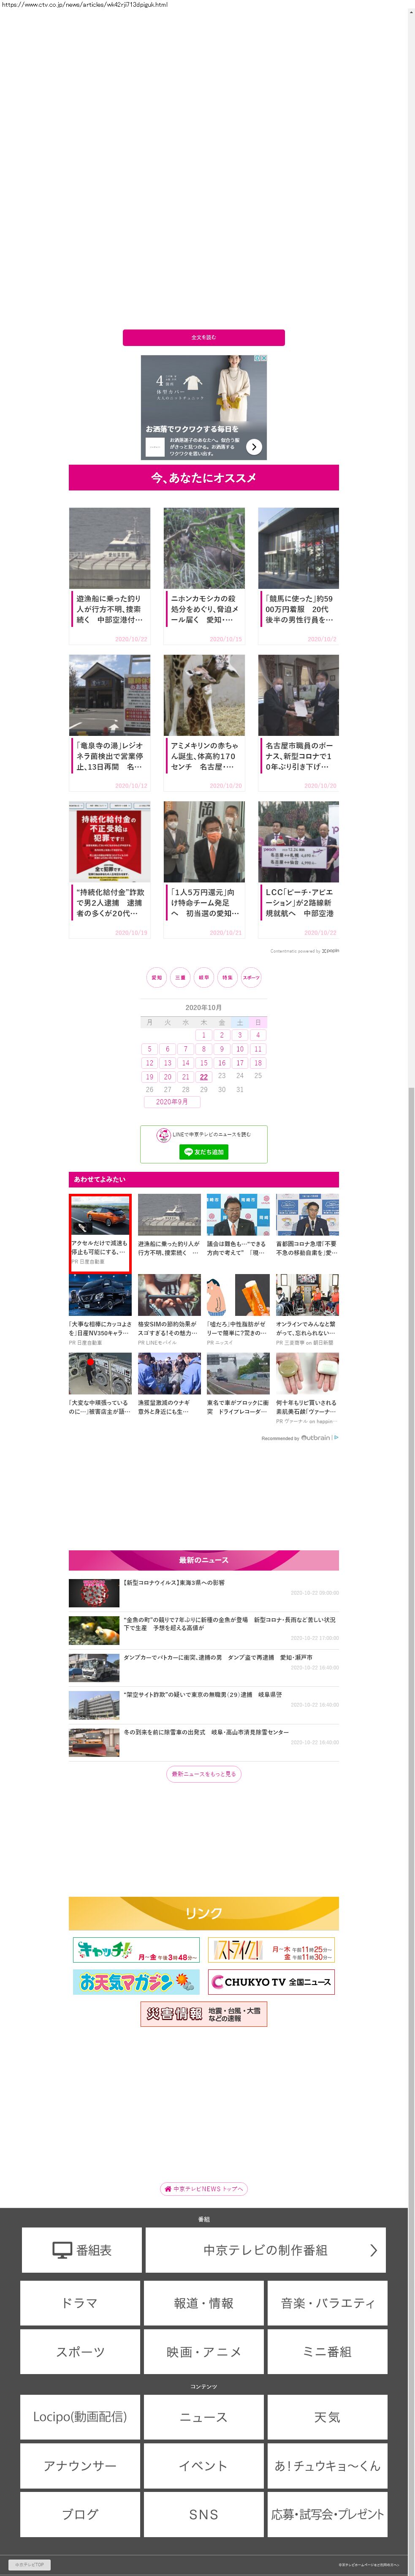Viewport: 415px width, 2576px height.
Task: Open the 天気 content tile
Action: (327, 2417)
